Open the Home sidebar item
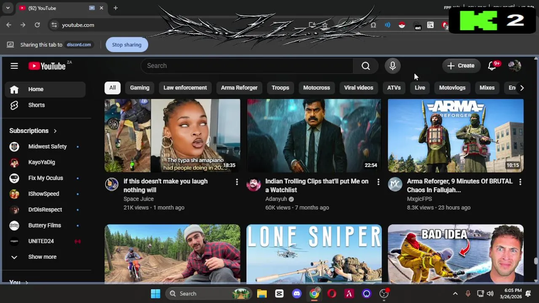Screen dimensions: 539x303 45,89
